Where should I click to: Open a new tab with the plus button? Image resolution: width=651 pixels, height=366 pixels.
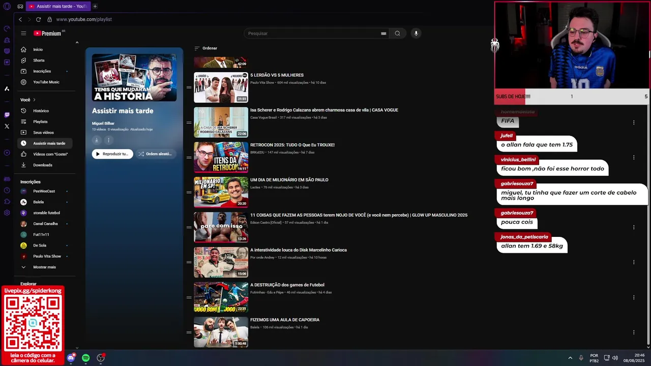click(x=95, y=6)
